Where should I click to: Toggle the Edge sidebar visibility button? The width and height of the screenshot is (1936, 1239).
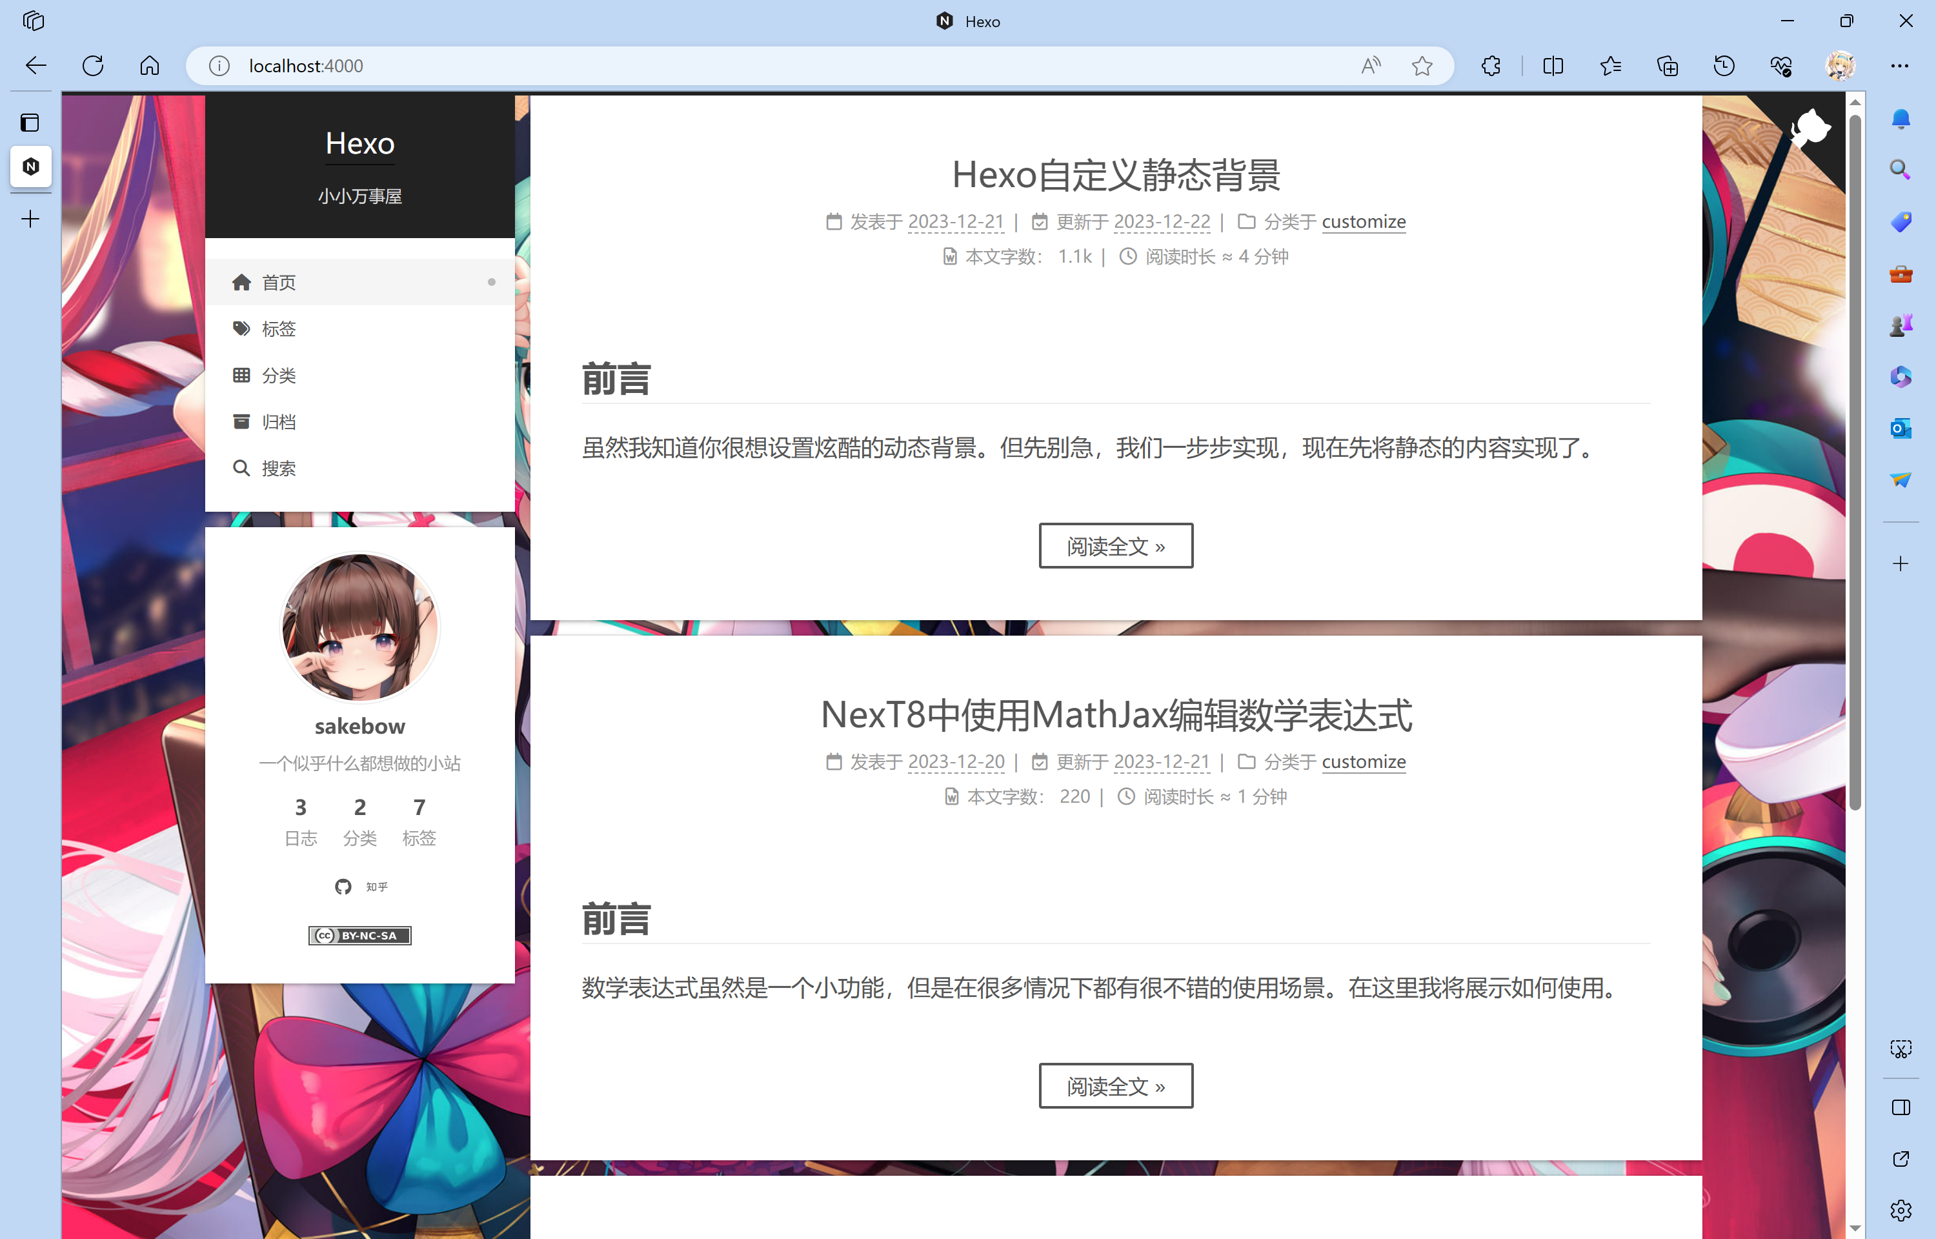pyautogui.click(x=1901, y=1108)
